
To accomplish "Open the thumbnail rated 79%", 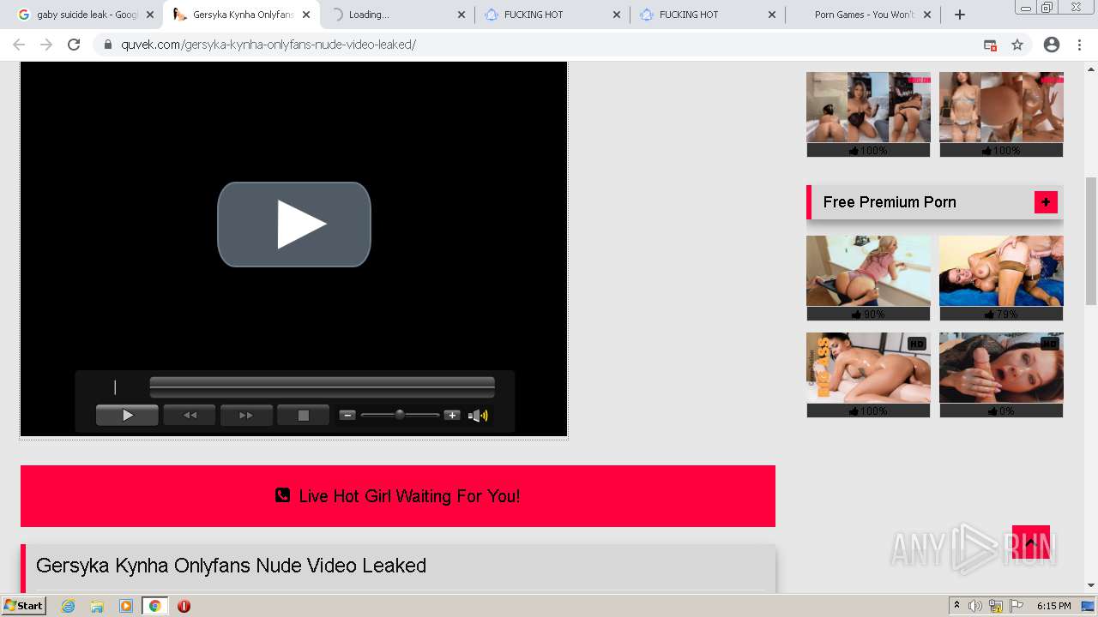I will (1001, 272).
